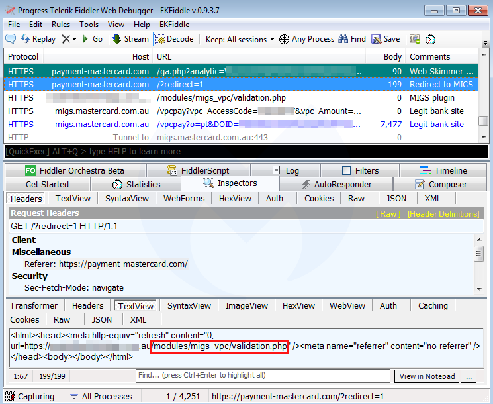Toggle the Filters tab checkbox
Viewport: 493px width, 404px height.
pos(346,170)
